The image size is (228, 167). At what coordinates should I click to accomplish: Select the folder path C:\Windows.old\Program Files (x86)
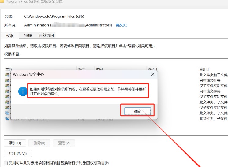click(x=54, y=17)
